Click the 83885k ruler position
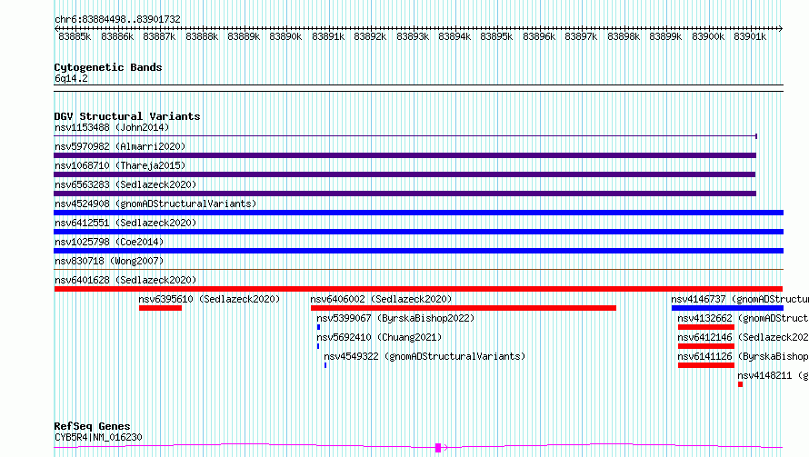Image resolution: width=809 pixels, height=457 pixels. (x=75, y=36)
